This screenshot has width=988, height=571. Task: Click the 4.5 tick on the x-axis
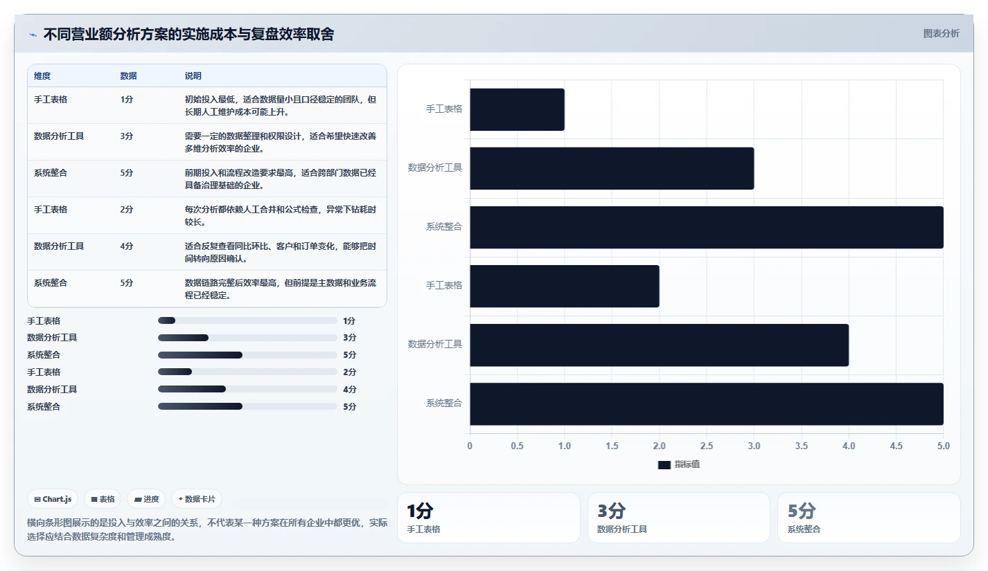pos(897,446)
